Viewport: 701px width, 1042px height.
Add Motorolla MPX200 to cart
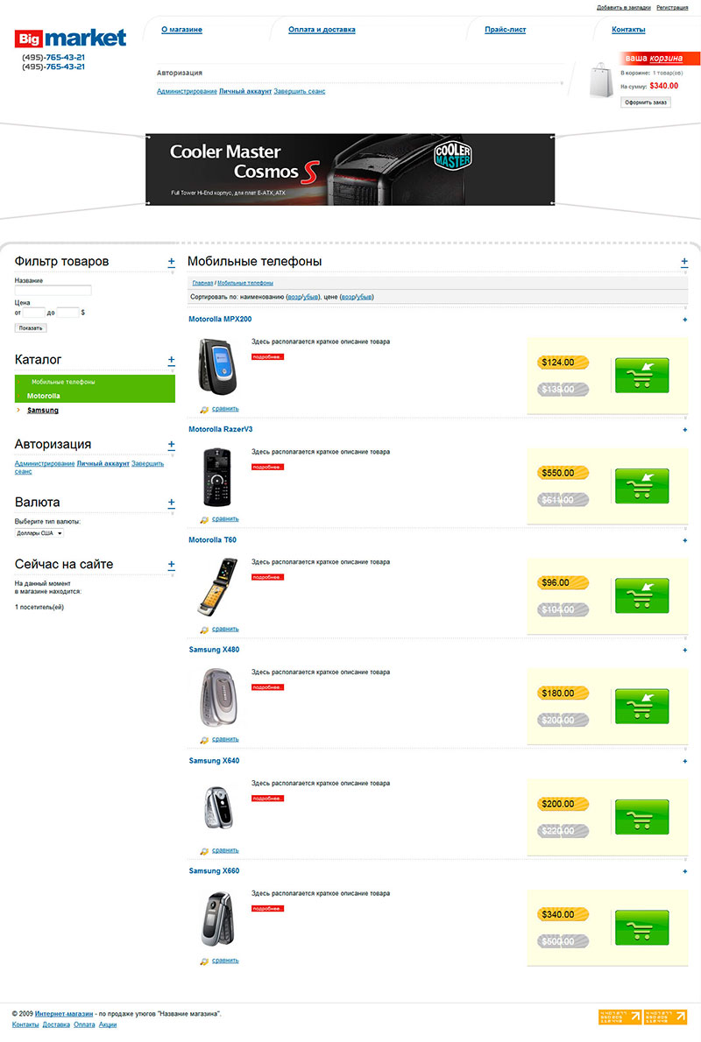[641, 376]
